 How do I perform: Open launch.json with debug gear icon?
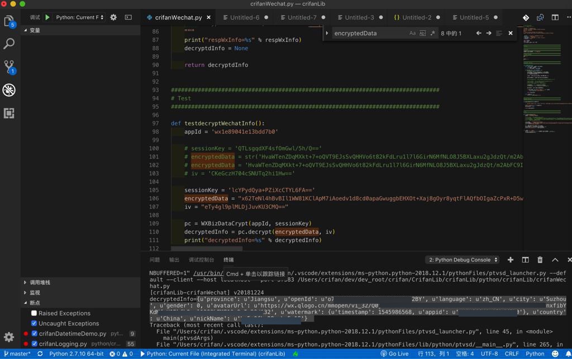[x=113, y=17]
